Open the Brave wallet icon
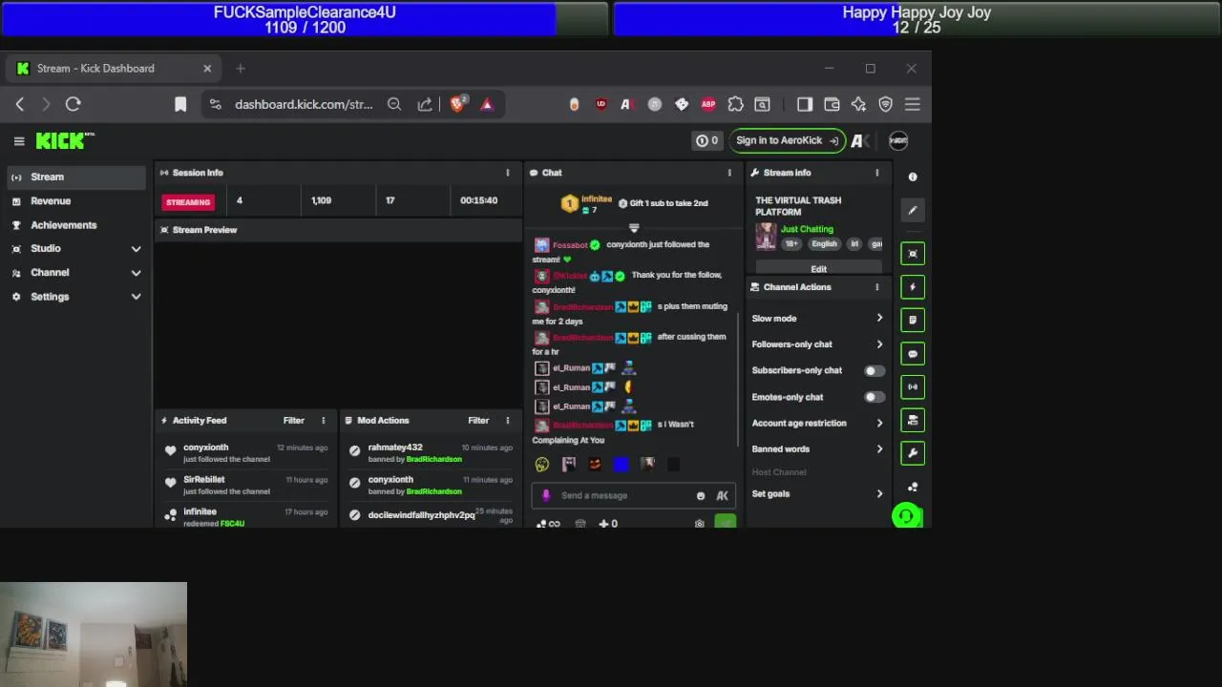This screenshot has width=1222, height=687. coord(832,104)
